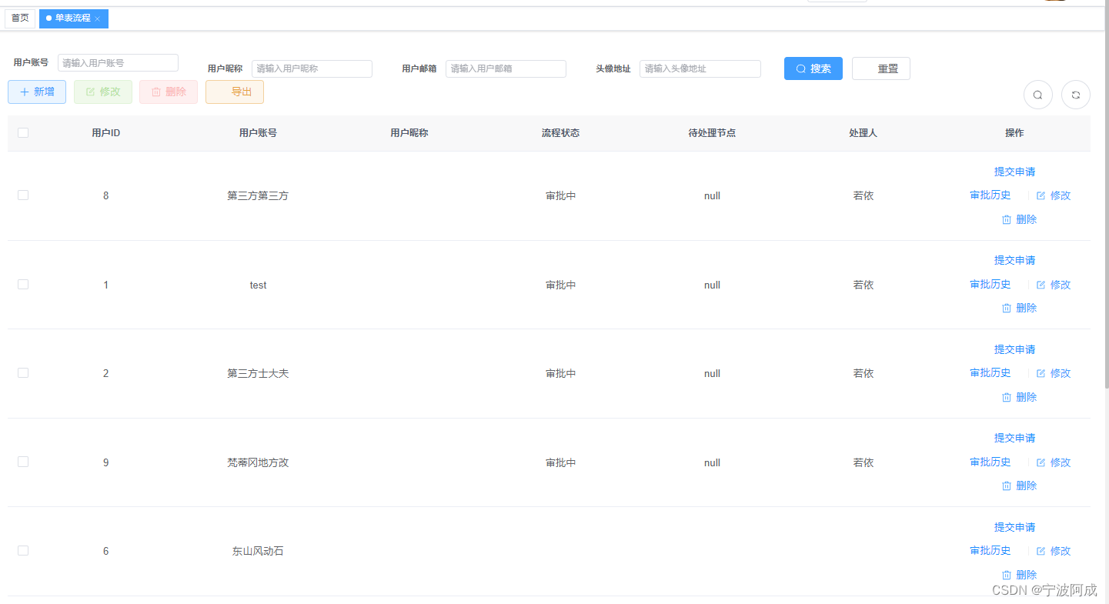1109x604 pixels.
Task: Click 审批中 status in the test row
Action: point(561,285)
